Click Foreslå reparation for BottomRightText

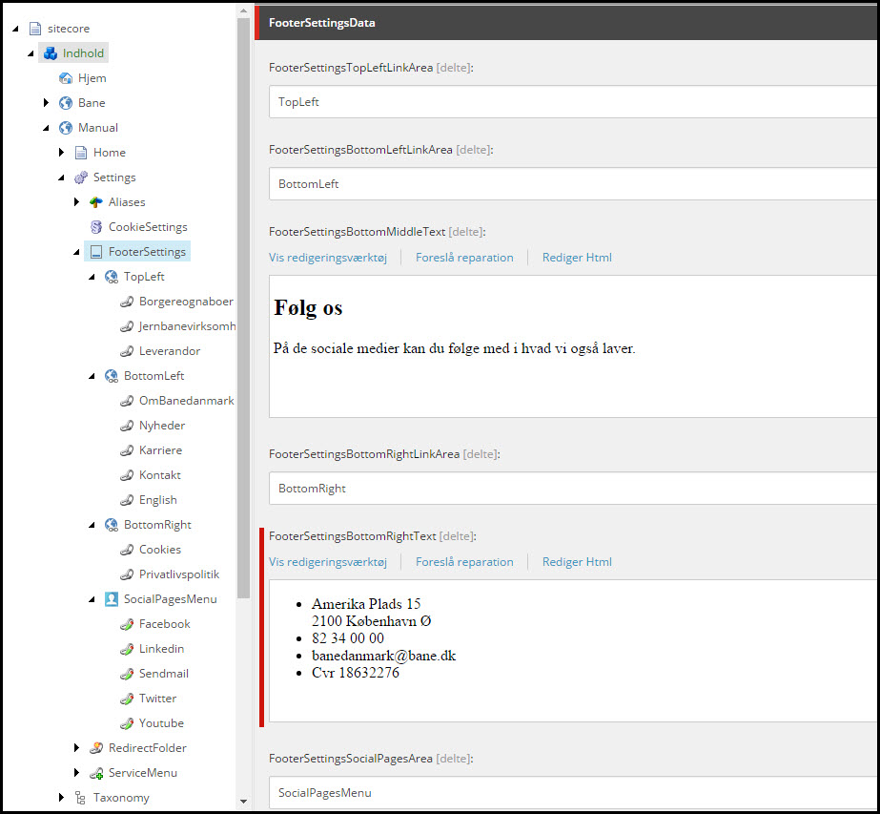[464, 562]
